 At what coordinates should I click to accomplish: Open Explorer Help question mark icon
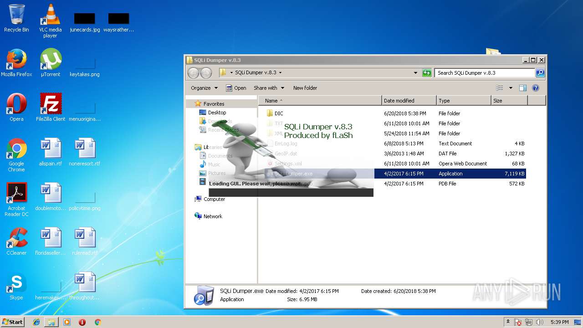pyautogui.click(x=536, y=88)
